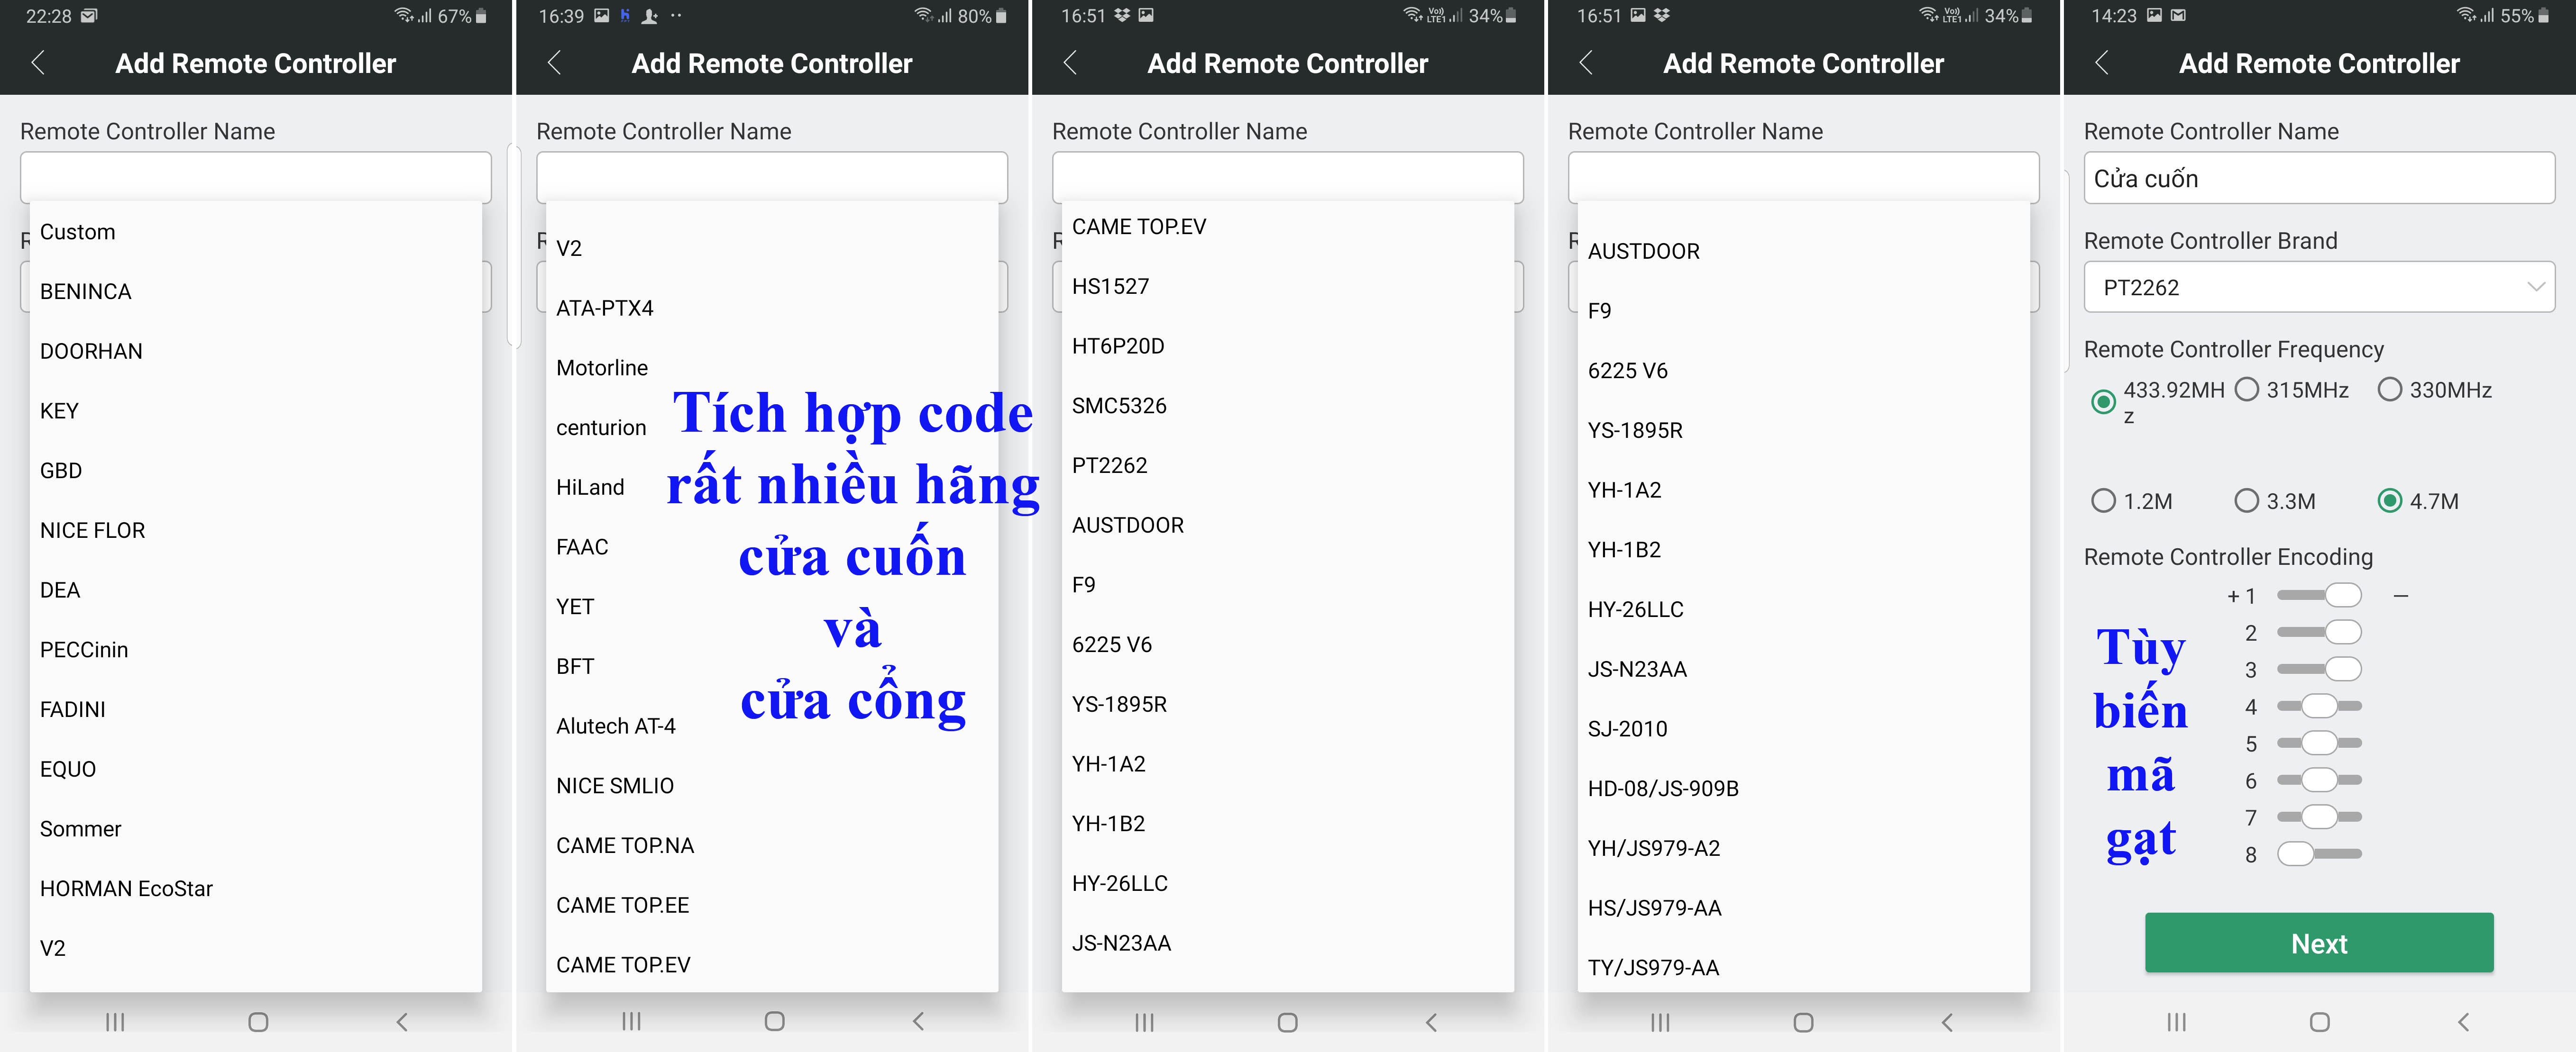Pick Custom from the brand list
This screenshot has height=1052, width=2576.
point(256,232)
